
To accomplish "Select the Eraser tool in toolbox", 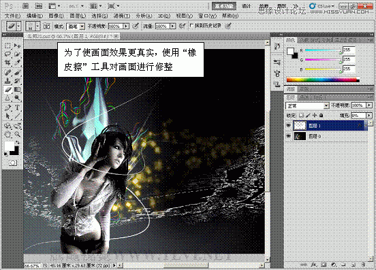I will pyautogui.click(x=8, y=90).
